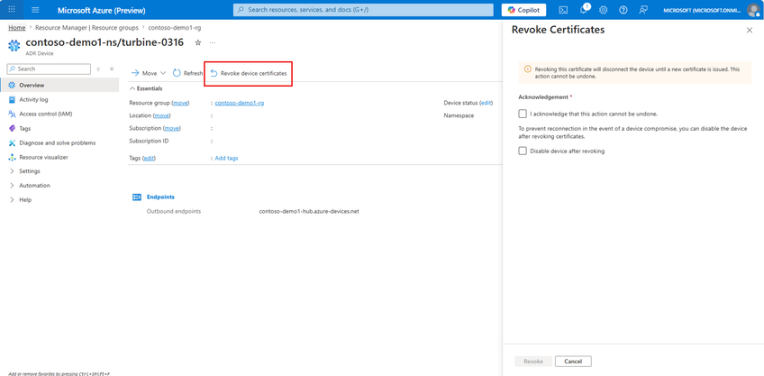Open Resource Manager | Resource groups breadcrumb
Viewport: 764px width, 376px height.
[x=86, y=28]
